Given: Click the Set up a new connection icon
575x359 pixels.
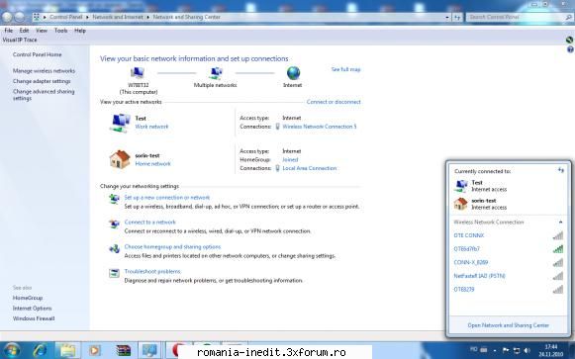Looking at the screenshot, I should point(114,199).
